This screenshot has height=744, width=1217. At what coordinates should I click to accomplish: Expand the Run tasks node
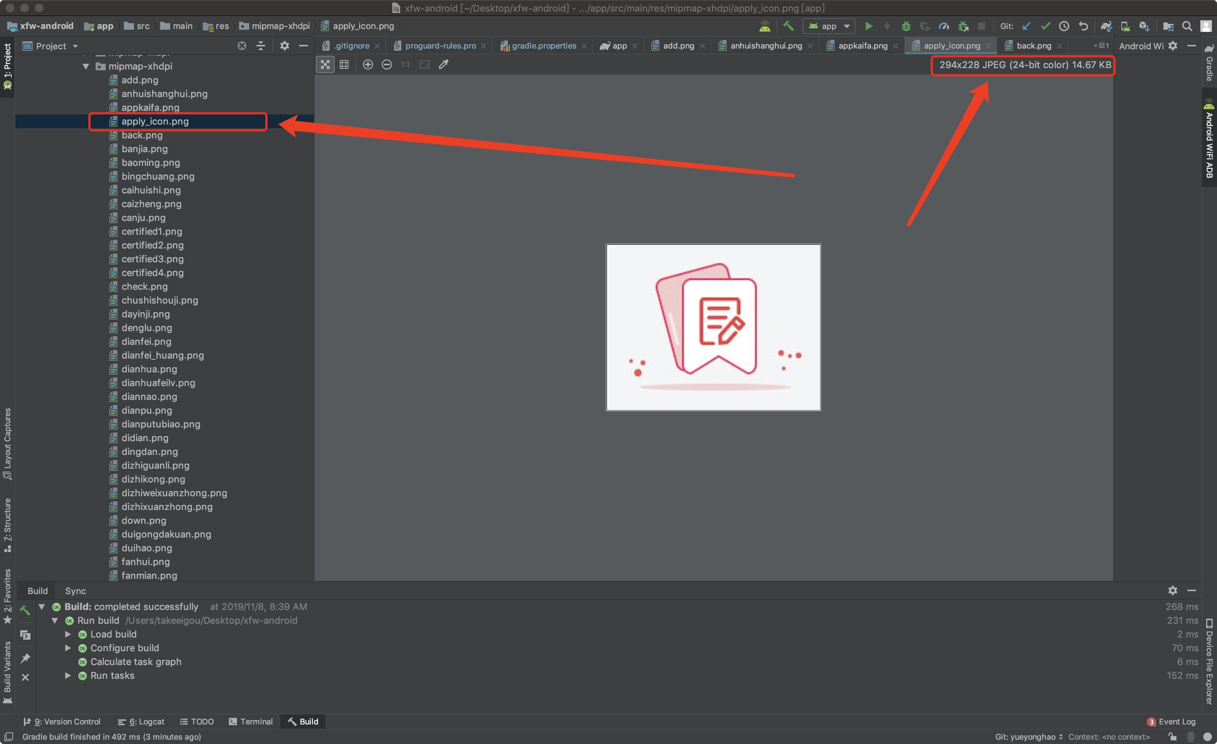click(x=68, y=675)
